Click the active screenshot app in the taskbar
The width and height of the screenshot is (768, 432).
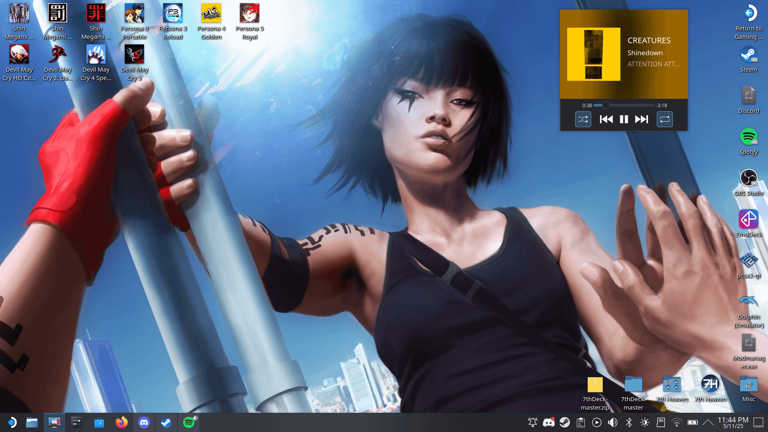tap(54, 422)
